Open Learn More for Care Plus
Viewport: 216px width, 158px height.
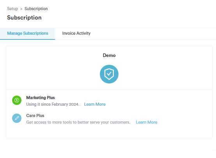[x=147, y=122]
